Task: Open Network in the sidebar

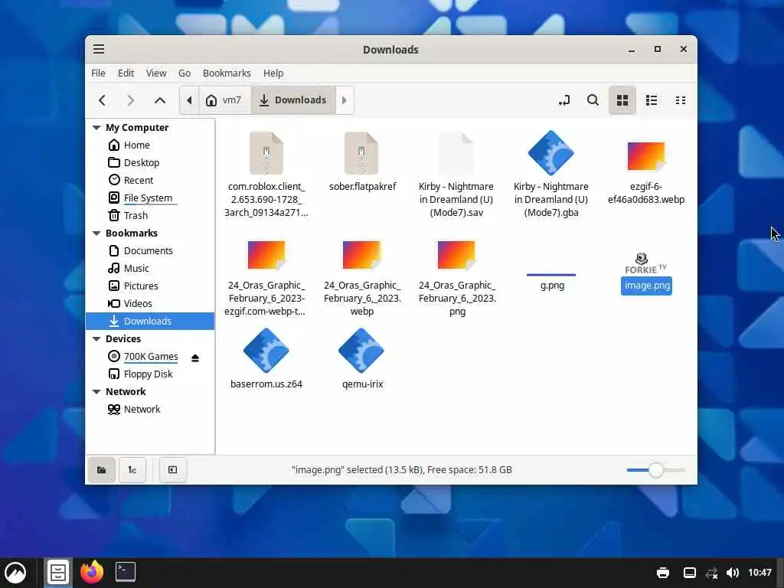Action: point(150,409)
